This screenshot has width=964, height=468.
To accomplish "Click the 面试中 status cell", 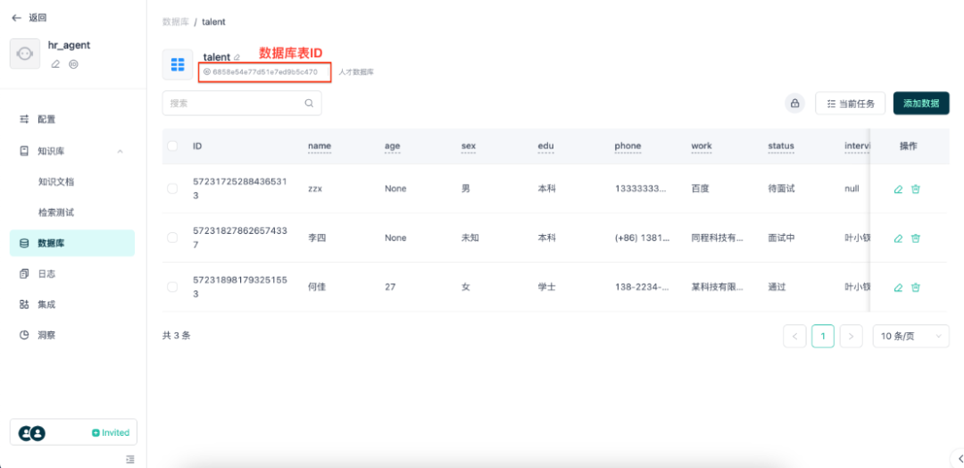I will 781,238.
